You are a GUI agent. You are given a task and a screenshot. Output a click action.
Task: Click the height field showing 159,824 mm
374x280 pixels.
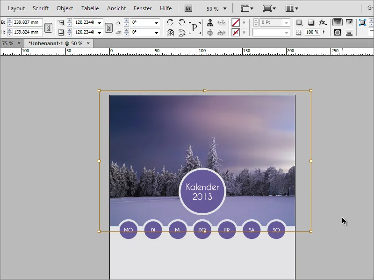(28, 32)
